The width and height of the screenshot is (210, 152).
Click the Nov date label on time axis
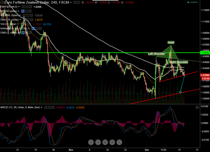click(71, 150)
